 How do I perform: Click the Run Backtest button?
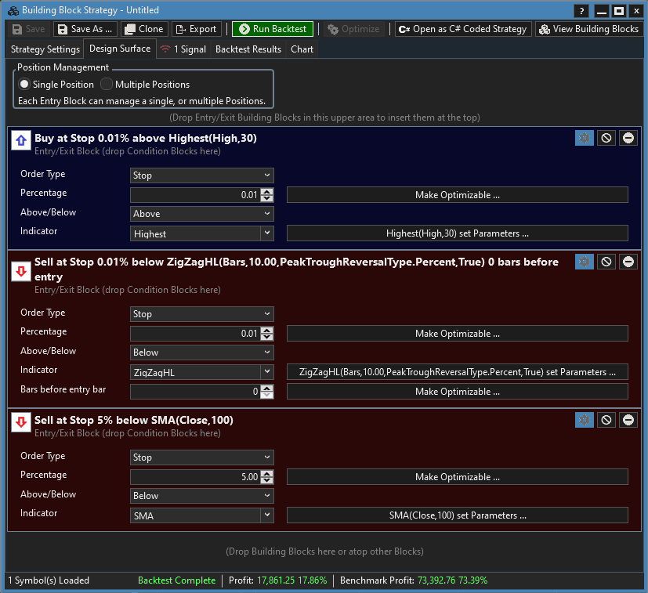pyautogui.click(x=272, y=29)
